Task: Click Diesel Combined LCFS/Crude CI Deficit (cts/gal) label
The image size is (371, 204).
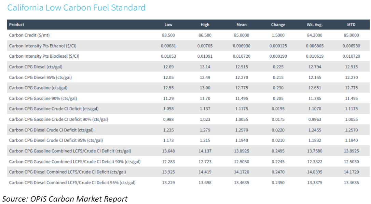Action: pyautogui.click(x=67, y=172)
